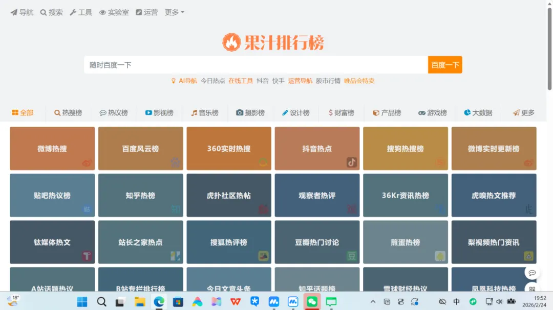Click the icon on 煎蛋热榜 card
The image size is (553, 310).
(440, 256)
